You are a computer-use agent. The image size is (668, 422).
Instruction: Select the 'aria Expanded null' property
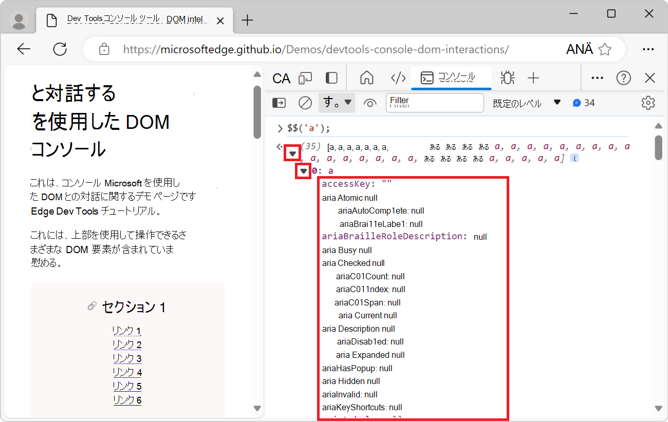(370, 355)
